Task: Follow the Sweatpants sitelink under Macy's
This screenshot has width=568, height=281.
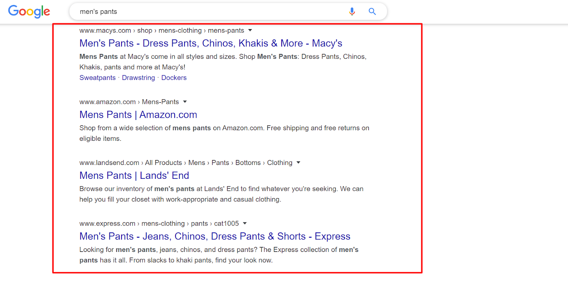Action: point(97,78)
